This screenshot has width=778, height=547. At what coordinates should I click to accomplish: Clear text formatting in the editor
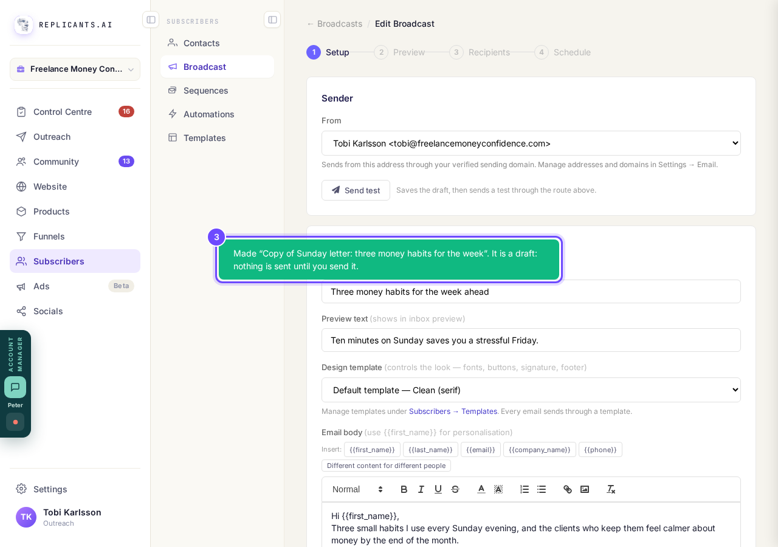coord(611,489)
